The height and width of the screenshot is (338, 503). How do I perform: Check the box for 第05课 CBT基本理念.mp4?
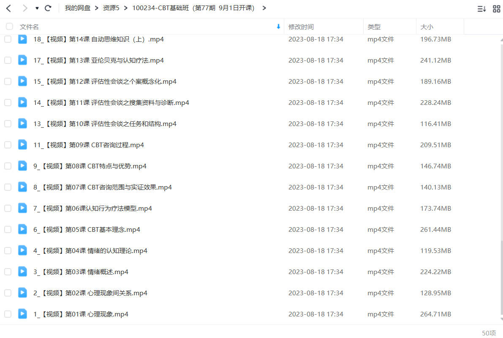pyautogui.click(x=8, y=229)
